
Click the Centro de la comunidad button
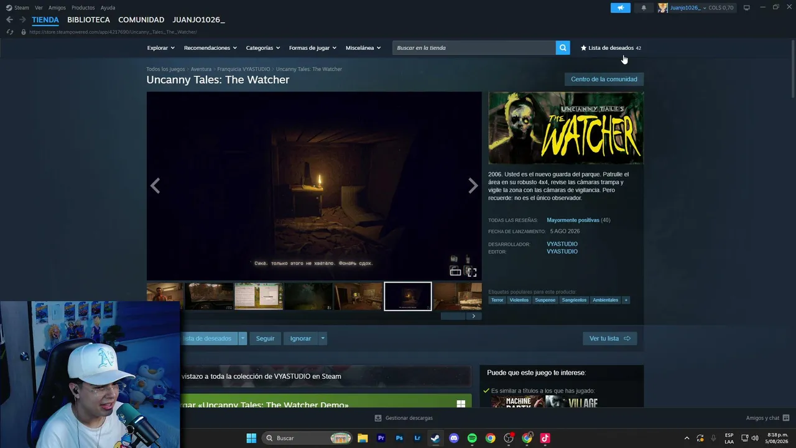(604, 79)
